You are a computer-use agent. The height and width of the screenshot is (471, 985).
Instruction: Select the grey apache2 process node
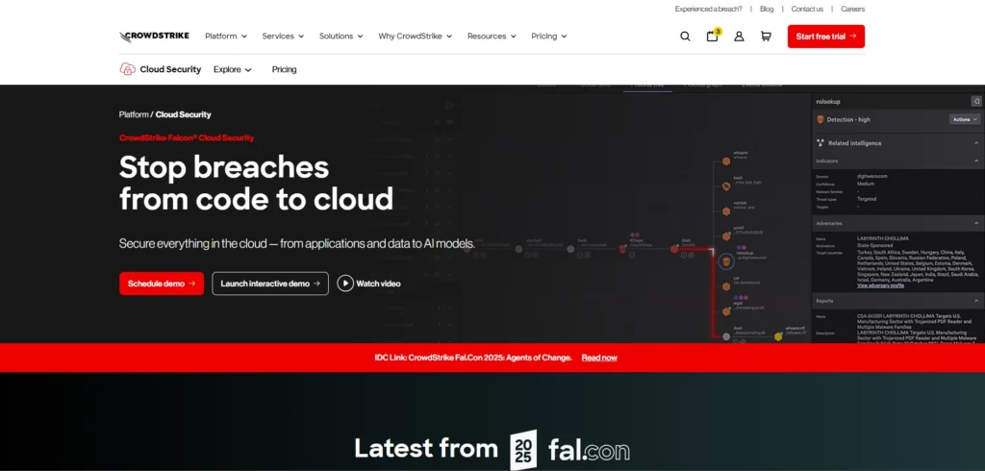[x=518, y=249]
